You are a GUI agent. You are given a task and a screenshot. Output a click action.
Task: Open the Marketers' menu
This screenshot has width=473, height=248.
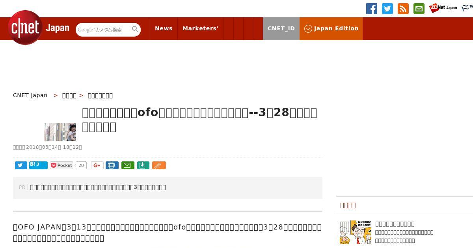(200, 28)
